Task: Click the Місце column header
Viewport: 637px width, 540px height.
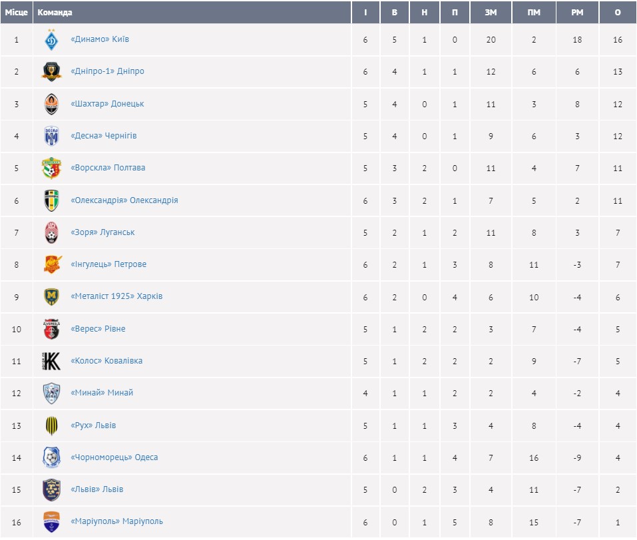Action: click(x=17, y=13)
